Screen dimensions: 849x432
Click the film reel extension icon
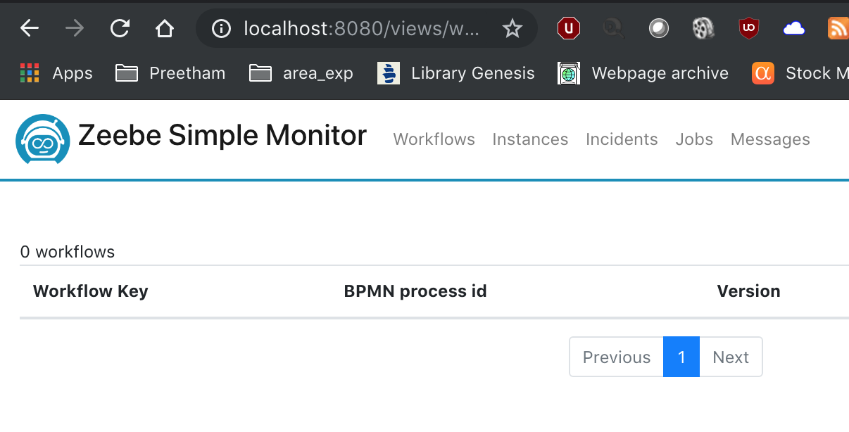tap(703, 28)
